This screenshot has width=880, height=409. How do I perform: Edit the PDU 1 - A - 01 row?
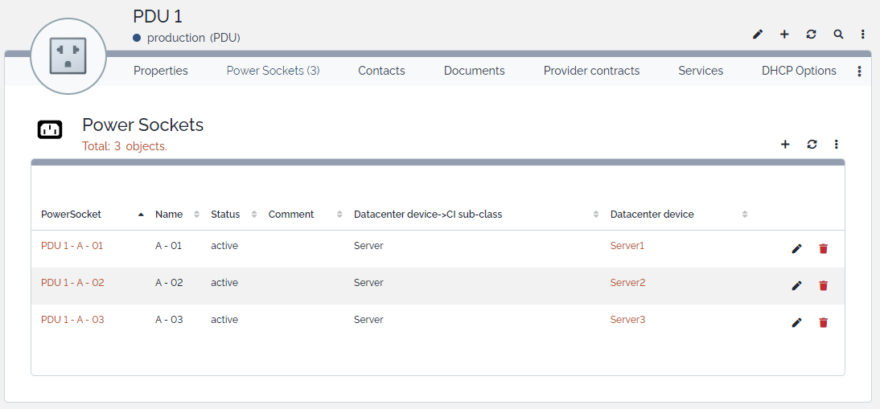tap(796, 249)
